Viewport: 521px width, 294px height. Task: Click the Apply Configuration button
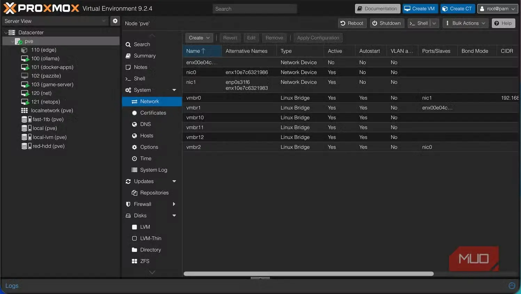(318, 38)
